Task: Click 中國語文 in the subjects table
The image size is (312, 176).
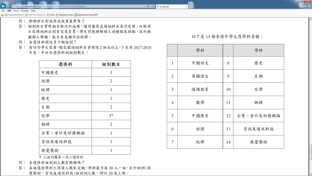Action: click(x=200, y=63)
